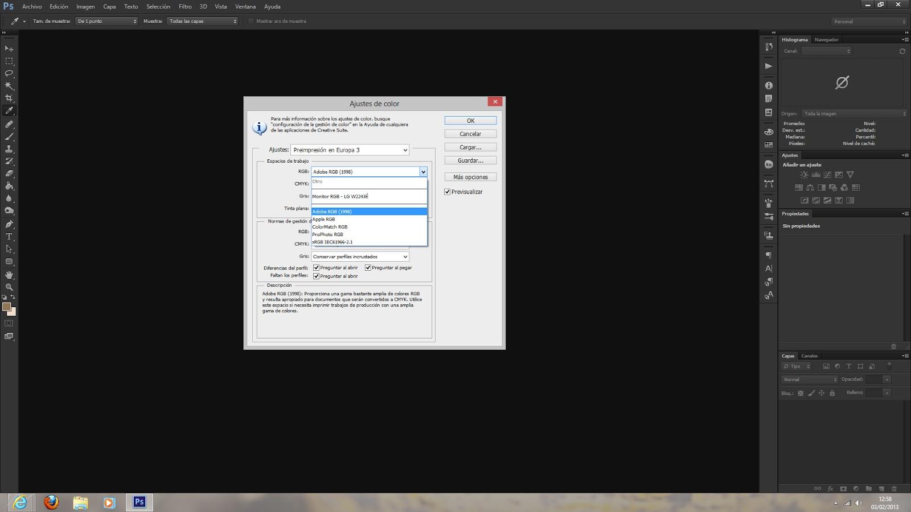Add a Brightness/Contrast adjustment
The image size is (911, 512).
804,175
